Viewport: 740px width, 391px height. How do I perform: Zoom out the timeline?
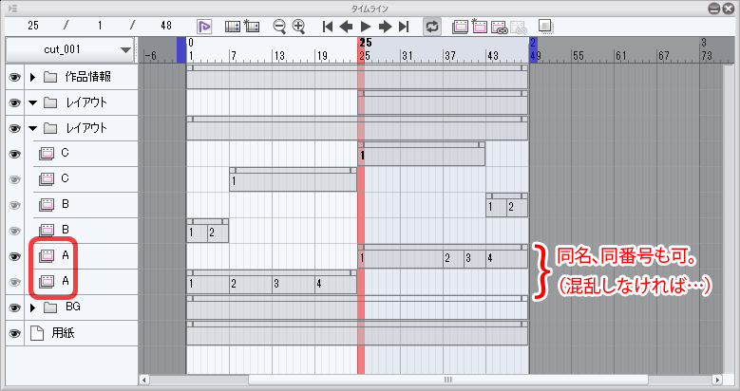(279, 27)
